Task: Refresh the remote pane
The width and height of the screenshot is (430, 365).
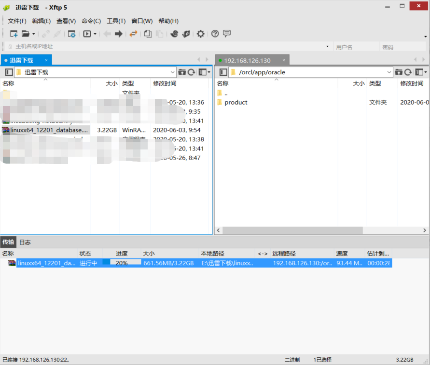Action: (408, 72)
